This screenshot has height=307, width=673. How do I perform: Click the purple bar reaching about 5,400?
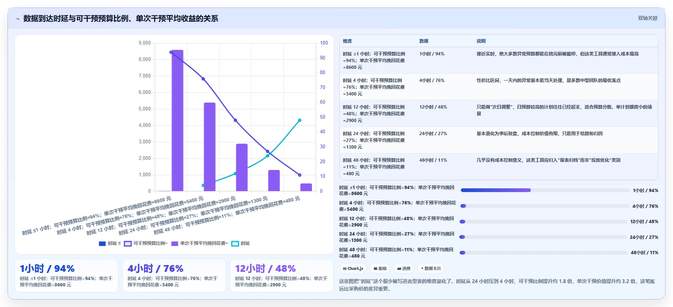[x=210, y=147]
